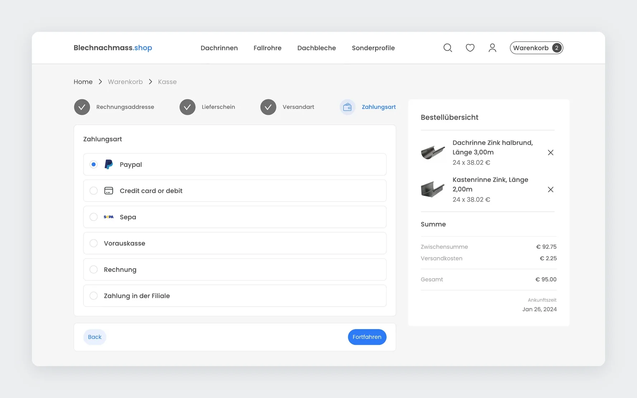This screenshot has height=398, width=637.
Task: Click the Back button
Action: 95,337
